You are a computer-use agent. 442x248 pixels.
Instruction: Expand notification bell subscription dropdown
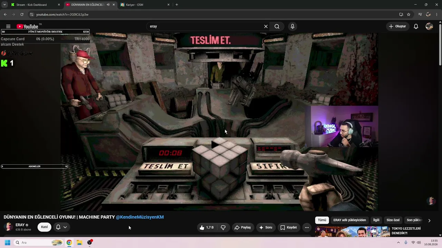pos(61,227)
